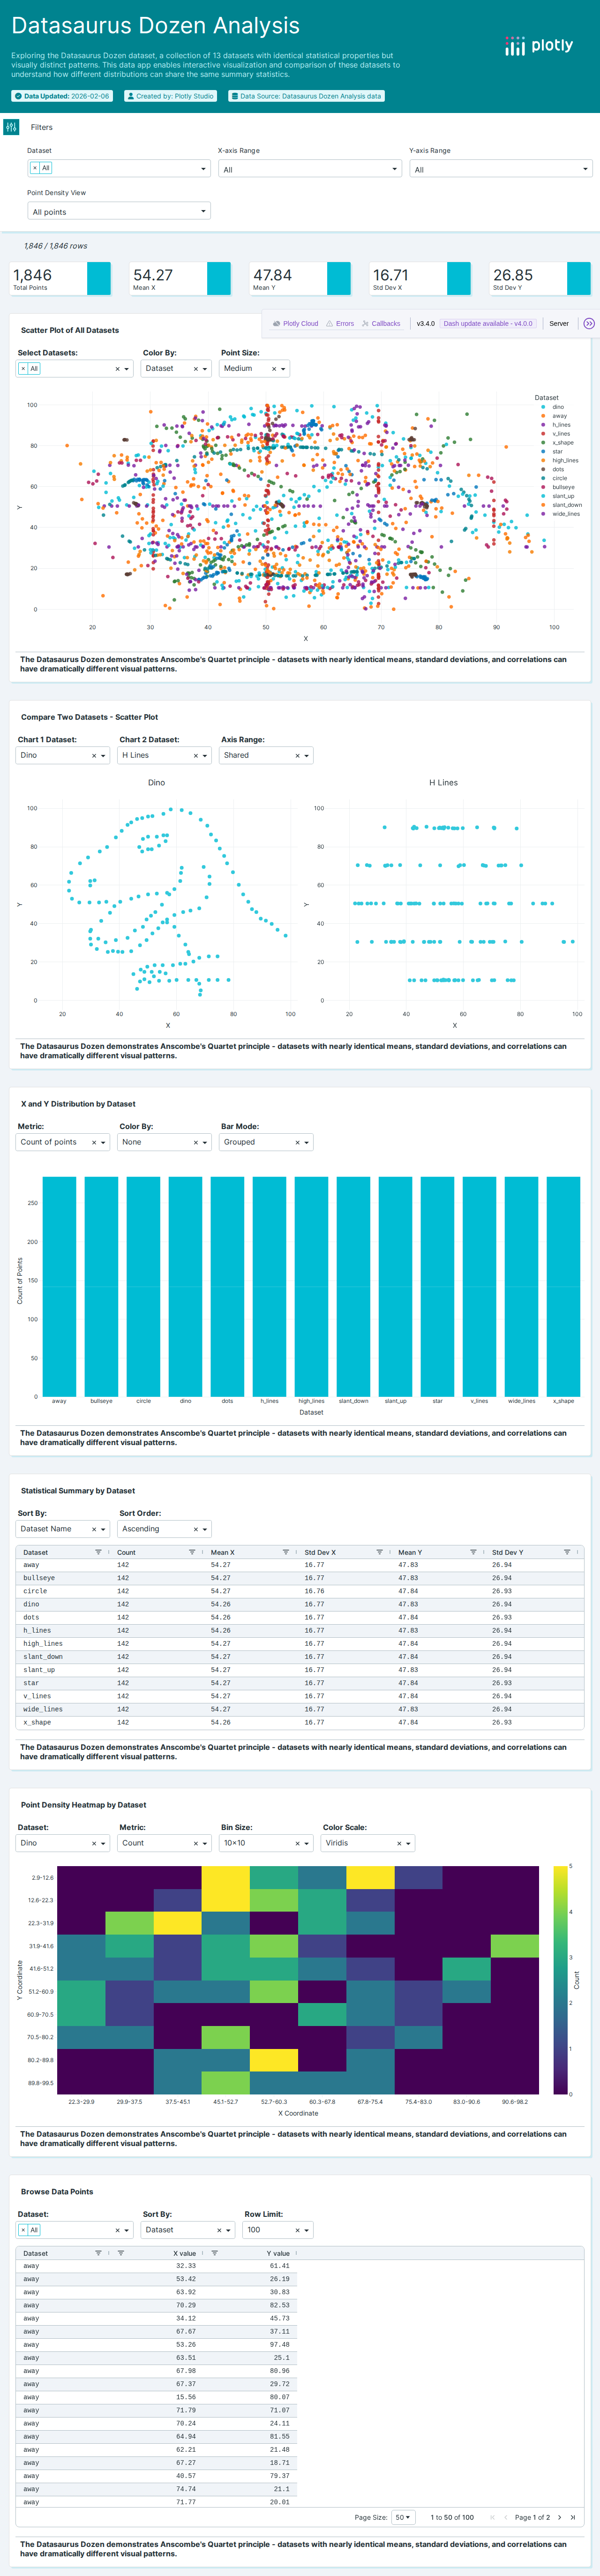Open the Metric 'Count of points' dropdown
This screenshot has height=2576, width=600.
click(62, 1142)
